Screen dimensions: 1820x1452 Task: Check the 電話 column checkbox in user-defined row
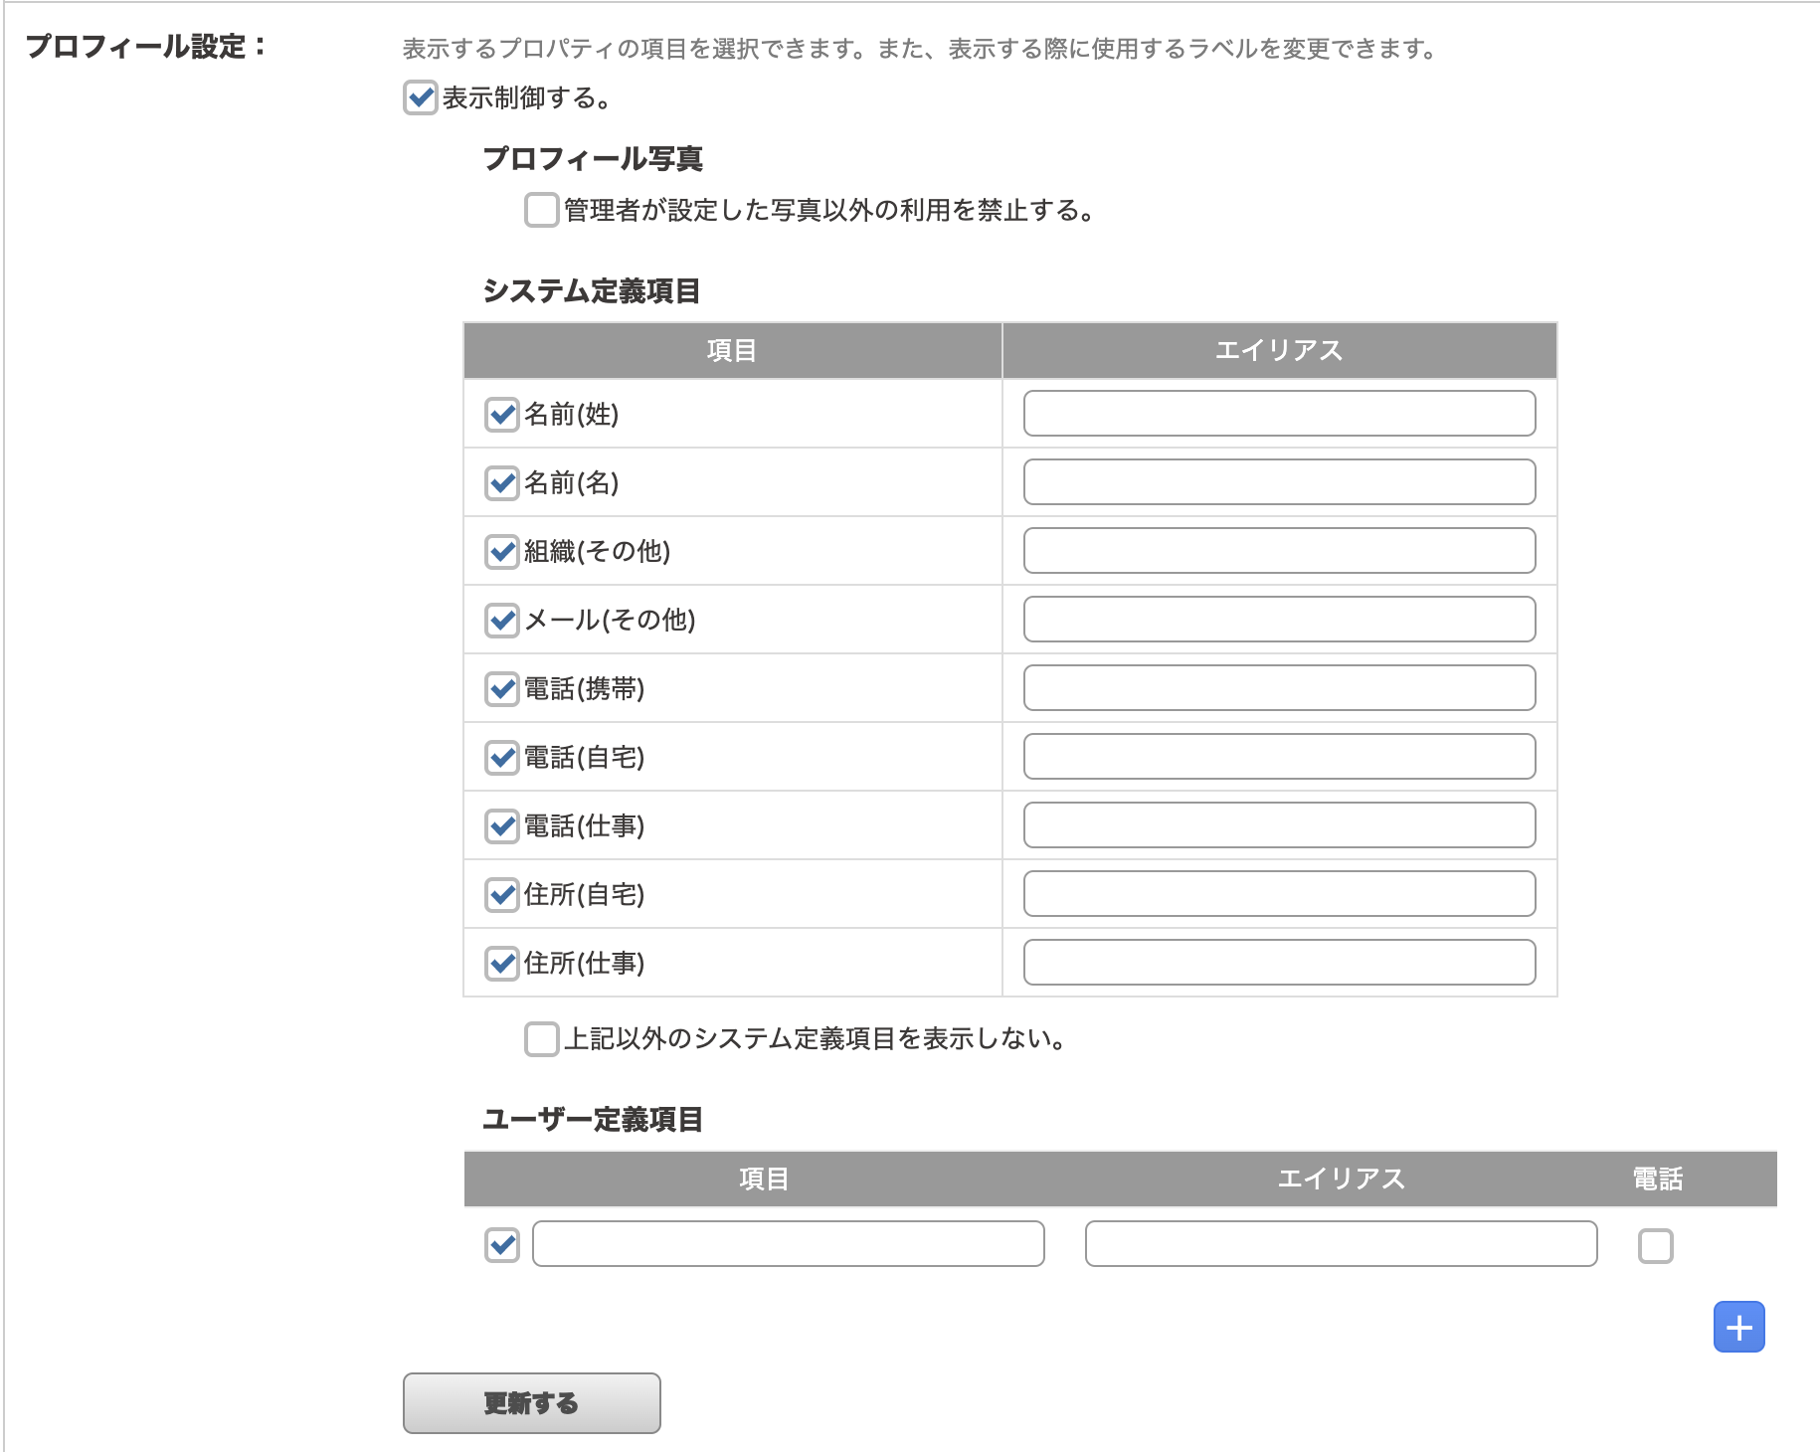click(1656, 1245)
